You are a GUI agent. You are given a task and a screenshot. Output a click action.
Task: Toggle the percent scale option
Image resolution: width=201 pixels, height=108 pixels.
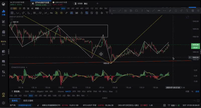[x=192, y=91]
